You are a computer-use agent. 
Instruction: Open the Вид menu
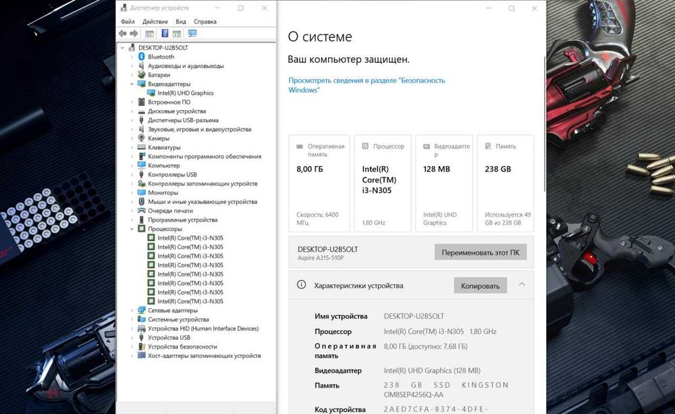click(x=181, y=21)
